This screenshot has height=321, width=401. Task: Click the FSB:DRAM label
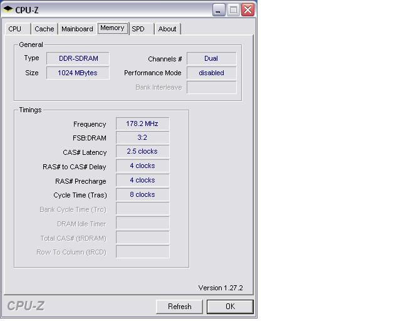pos(90,138)
